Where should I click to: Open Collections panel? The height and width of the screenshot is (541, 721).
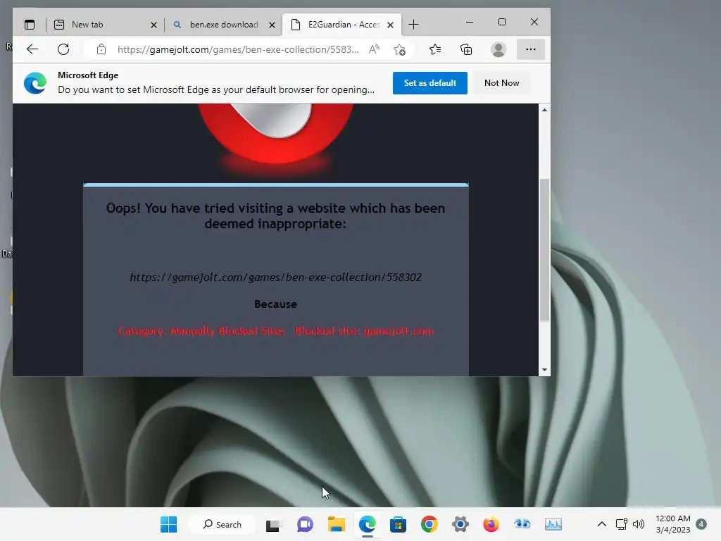pyautogui.click(x=466, y=49)
